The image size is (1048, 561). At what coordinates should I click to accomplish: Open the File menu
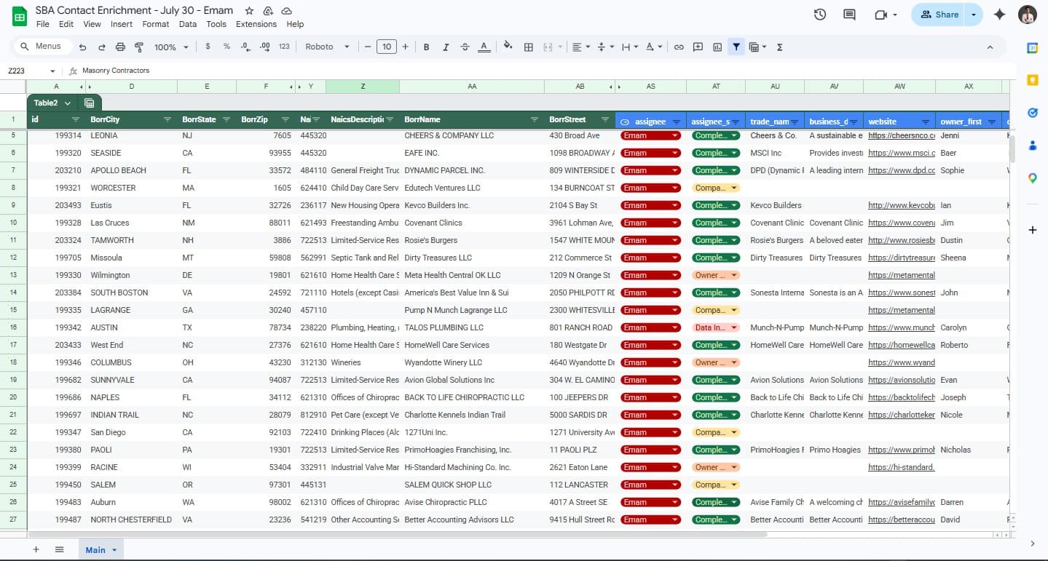tap(43, 24)
